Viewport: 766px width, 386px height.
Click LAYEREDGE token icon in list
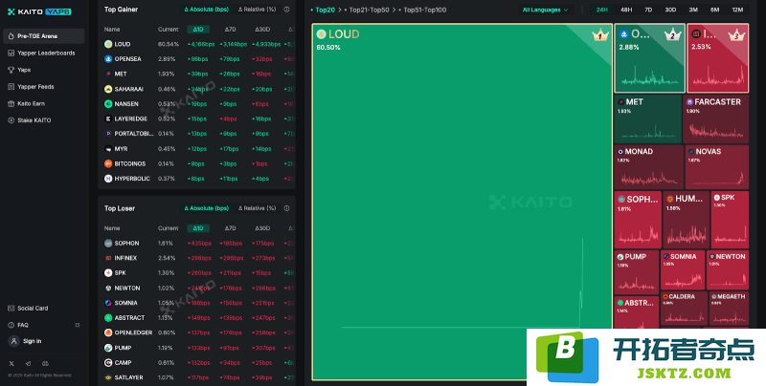108,118
